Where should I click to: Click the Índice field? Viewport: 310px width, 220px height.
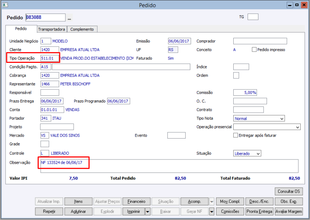241,67
